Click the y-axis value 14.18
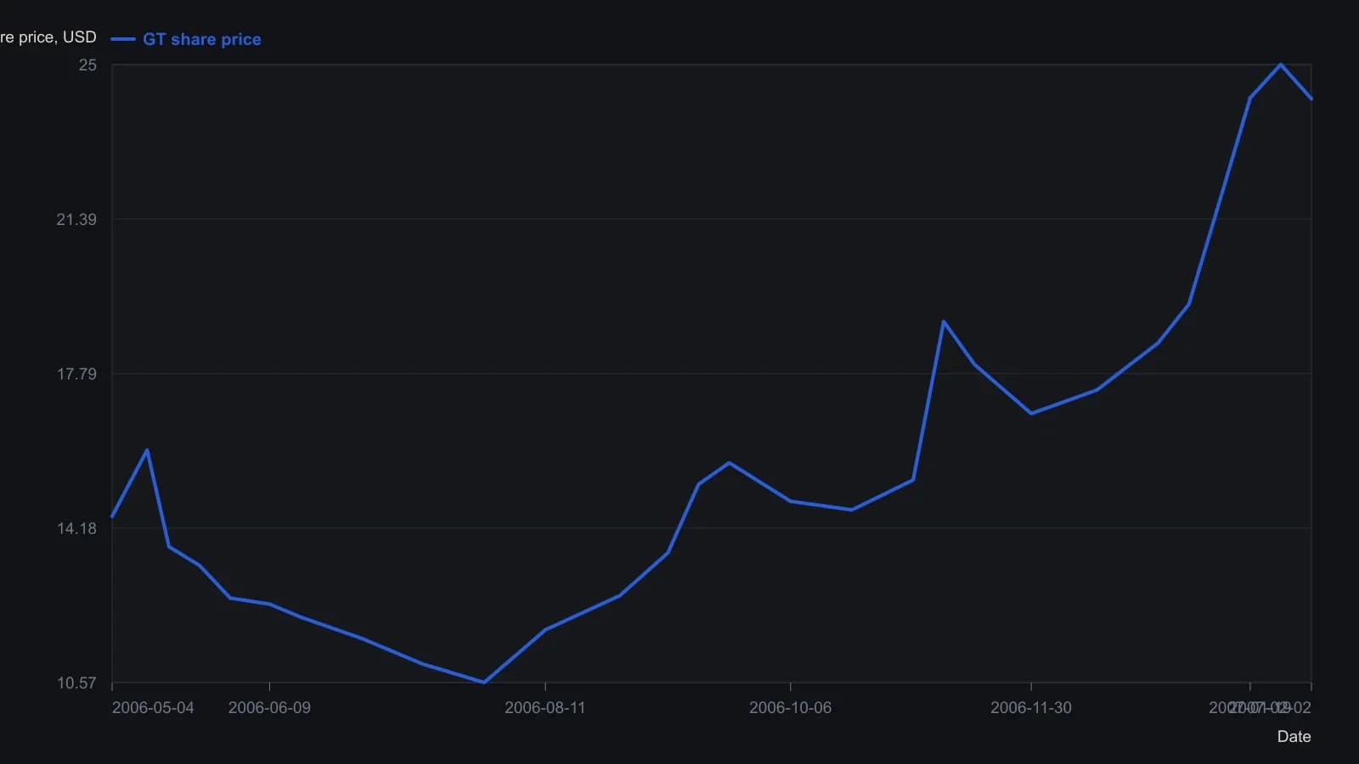Image resolution: width=1359 pixels, height=764 pixels. click(76, 528)
